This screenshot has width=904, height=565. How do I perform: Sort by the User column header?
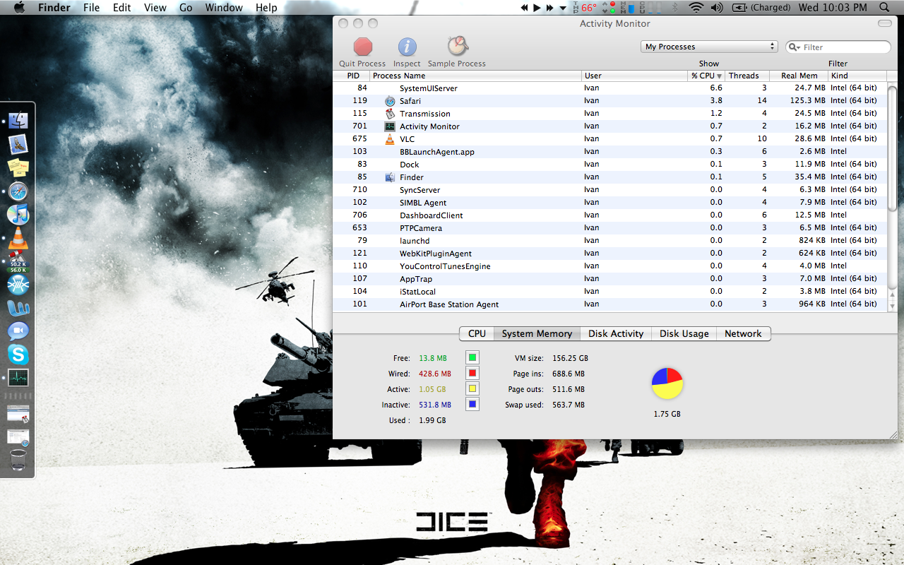(635, 76)
